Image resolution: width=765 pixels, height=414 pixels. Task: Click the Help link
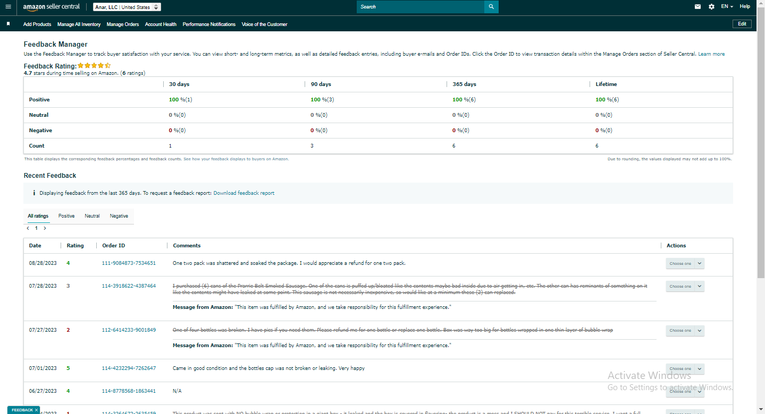[745, 7]
